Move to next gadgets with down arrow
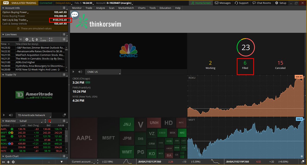 tap(62, 162)
